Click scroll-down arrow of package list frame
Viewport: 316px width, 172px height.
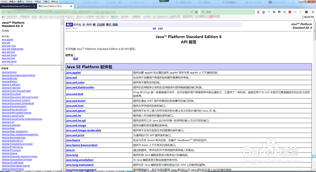coord(62,63)
